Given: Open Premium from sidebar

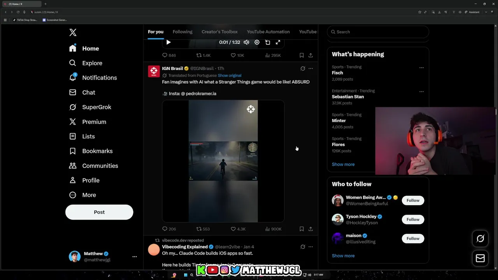Looking at the screenshot, I should (88, 122).
